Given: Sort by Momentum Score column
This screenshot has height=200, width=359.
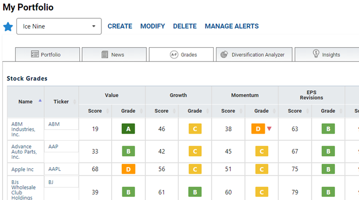Looking at the screenshot, I should click(x=228, y=111).
